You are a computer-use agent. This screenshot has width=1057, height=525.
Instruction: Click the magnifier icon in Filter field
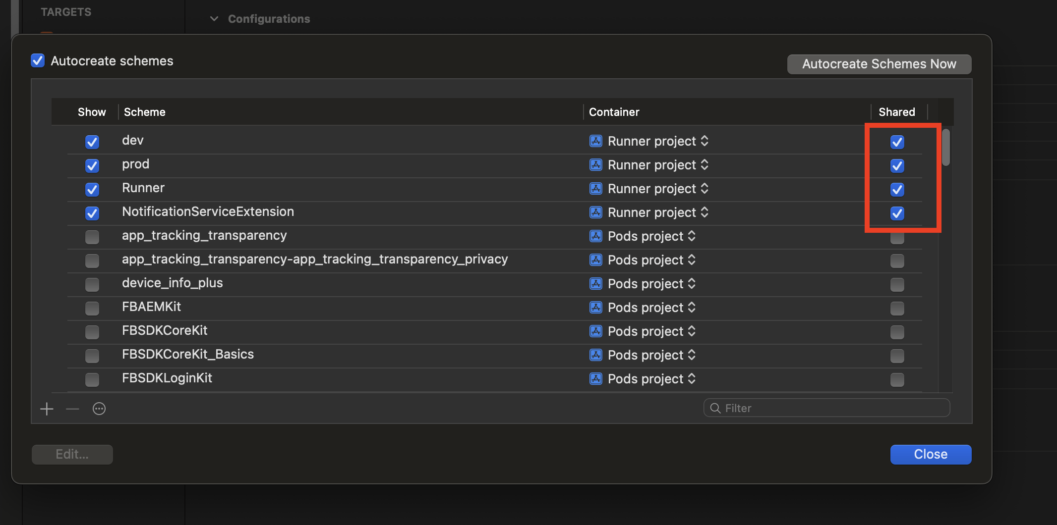715,408
